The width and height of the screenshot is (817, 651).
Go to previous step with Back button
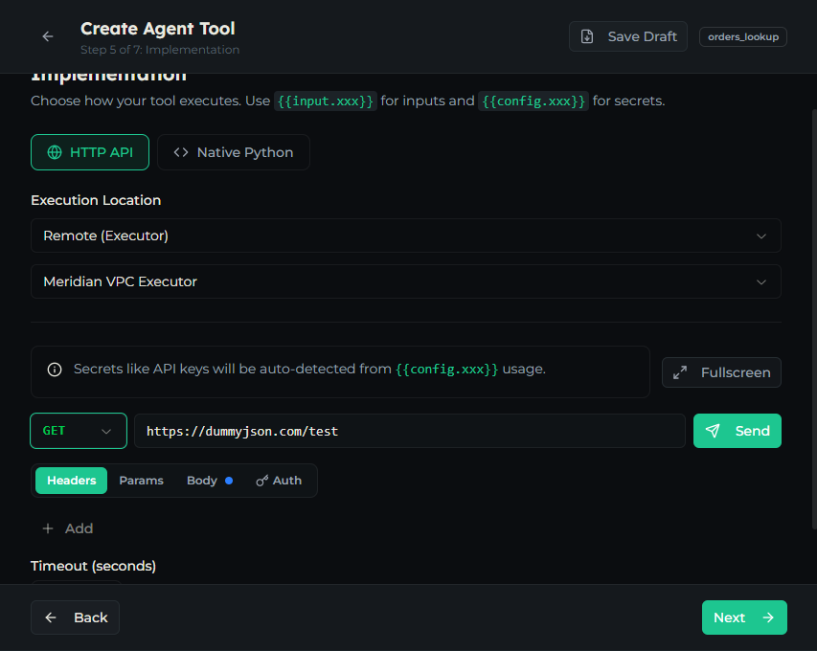click(75, 617)
